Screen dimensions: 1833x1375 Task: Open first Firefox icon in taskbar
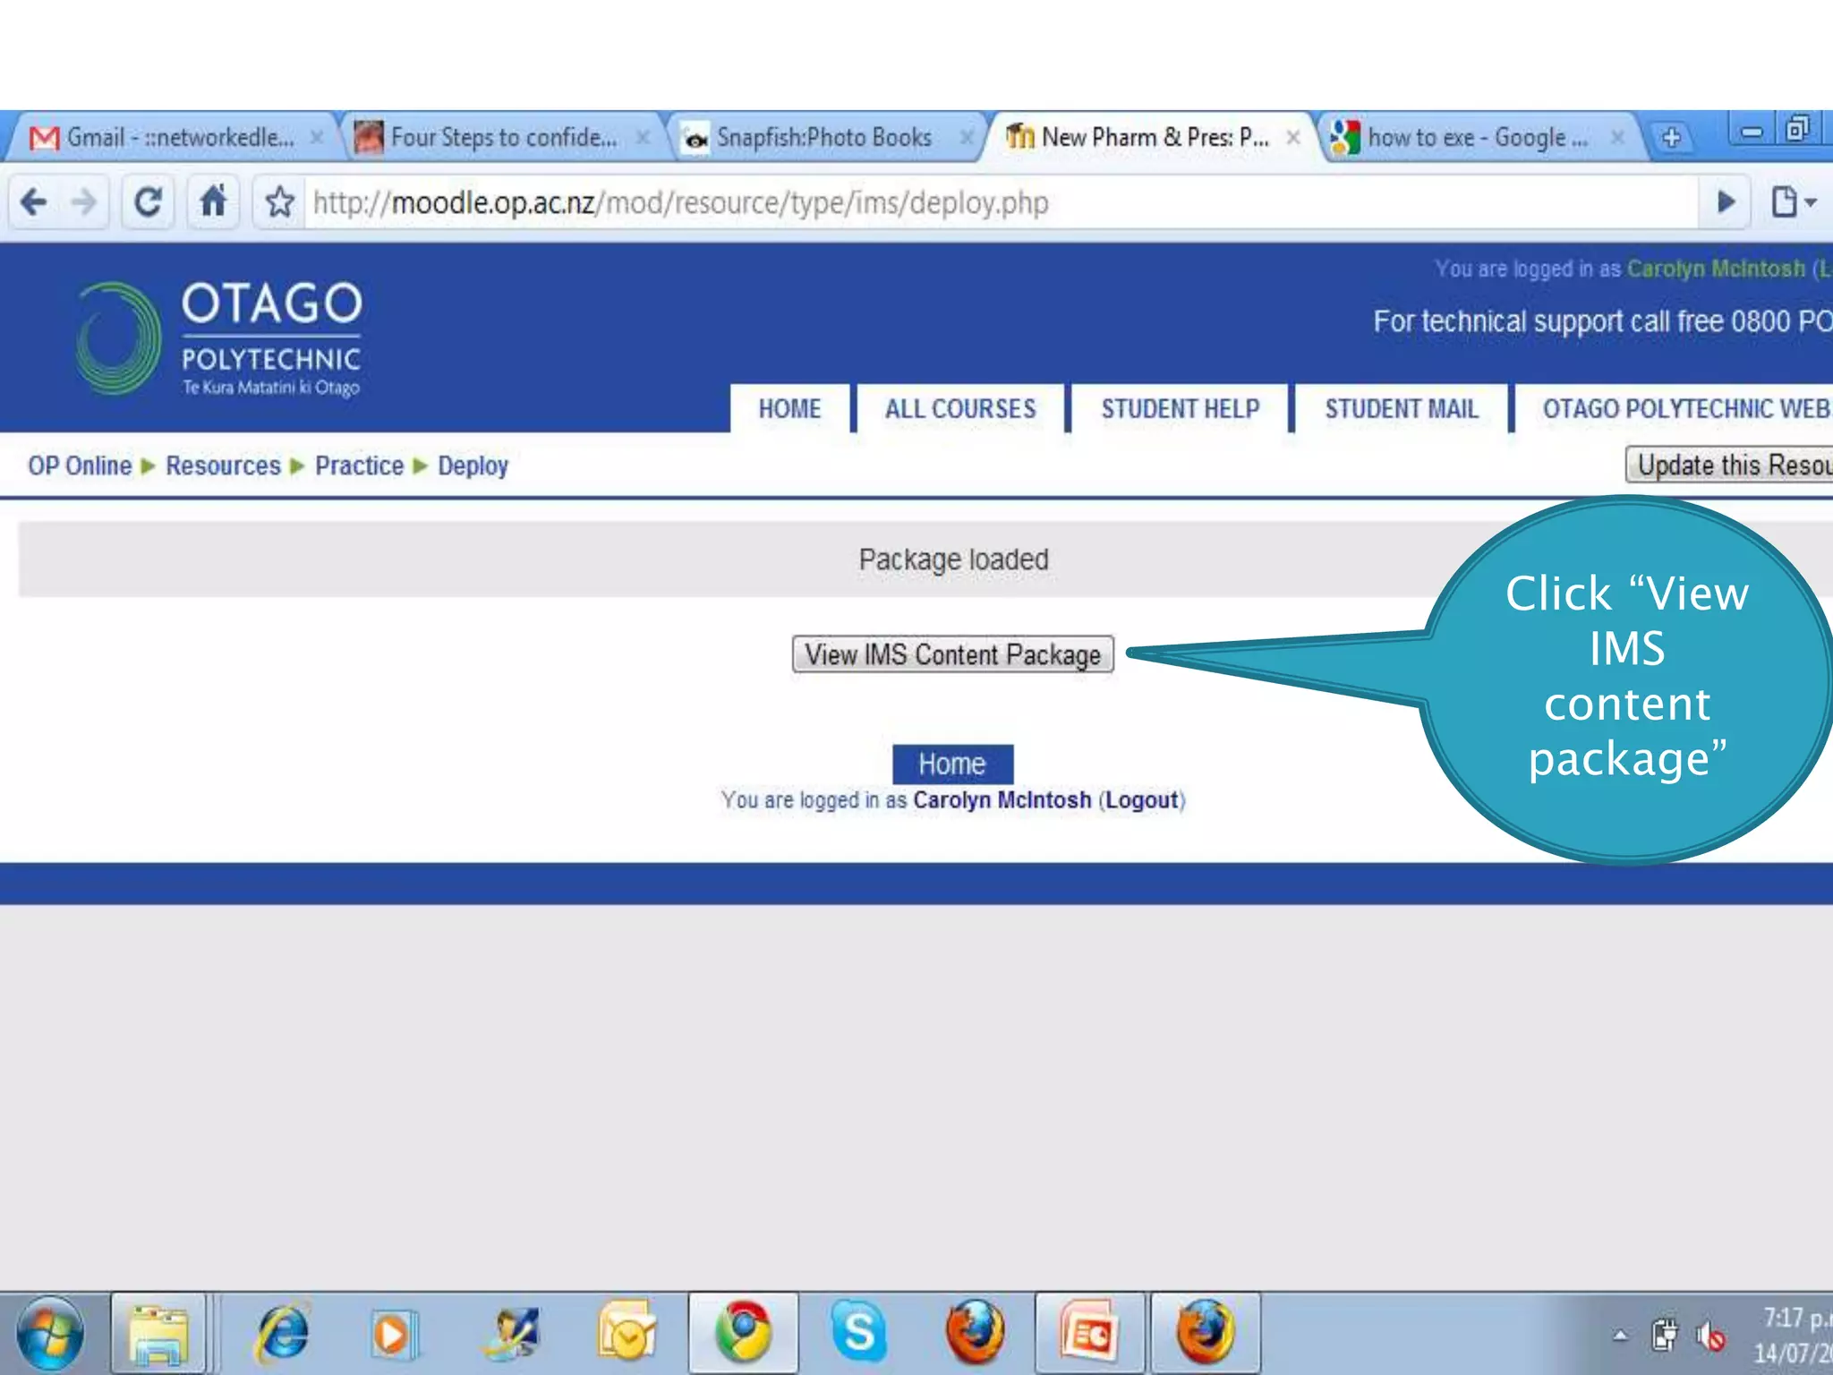click(x=975, y=1333)
